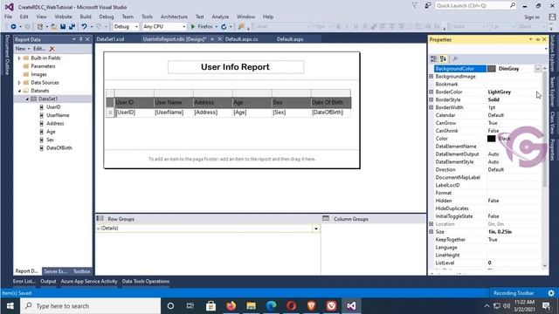Click Alphabetical sort icon in Properties
The width and height of the screenshot is (559, 314).
(443, 58)
